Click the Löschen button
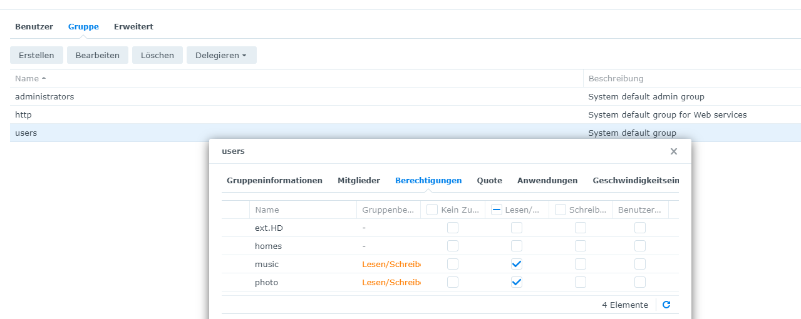This screenshot has width=801, height=319. pyautogui.click(x=157, y=55)
